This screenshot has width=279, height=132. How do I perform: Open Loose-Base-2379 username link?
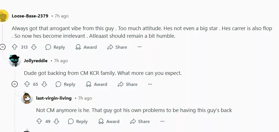click(x=30, y=16)
